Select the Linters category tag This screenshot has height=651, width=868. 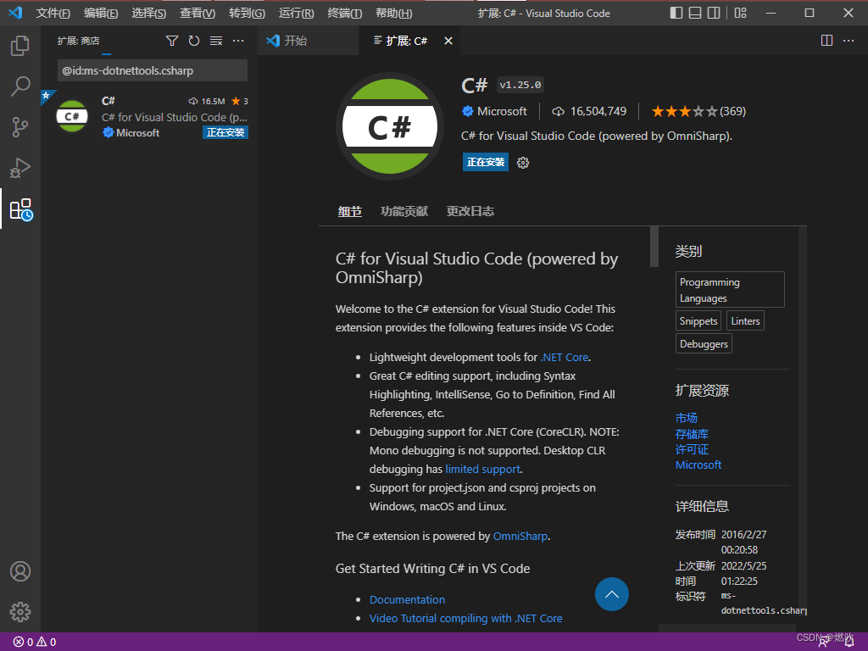point(745,321)
